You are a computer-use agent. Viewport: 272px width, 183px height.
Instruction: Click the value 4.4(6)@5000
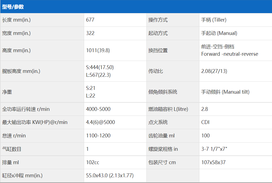100,122
